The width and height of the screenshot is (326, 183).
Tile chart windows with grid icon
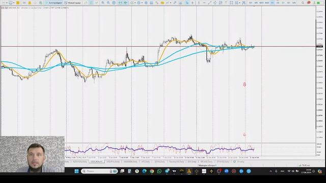pyautogui.click(x=114, y=3)
